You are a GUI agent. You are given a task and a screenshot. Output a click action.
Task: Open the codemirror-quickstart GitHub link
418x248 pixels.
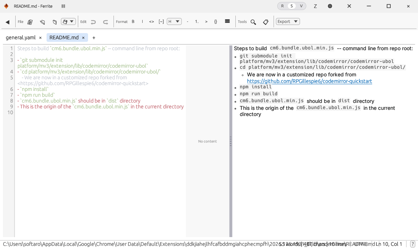click(x=309, y=81)
